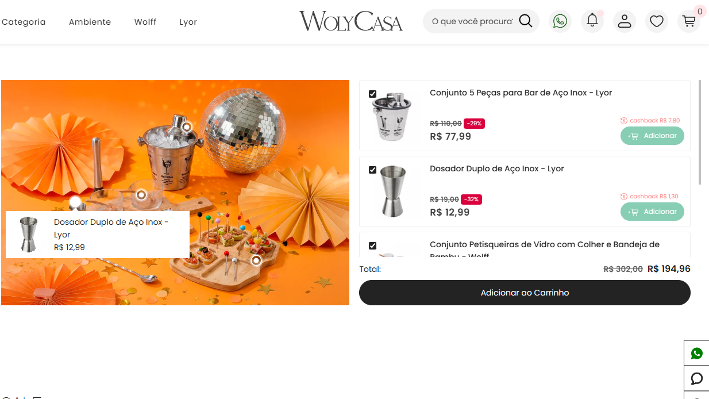709x399 pixels.
Task: Expand the Categoria menu
Action: 24,22
